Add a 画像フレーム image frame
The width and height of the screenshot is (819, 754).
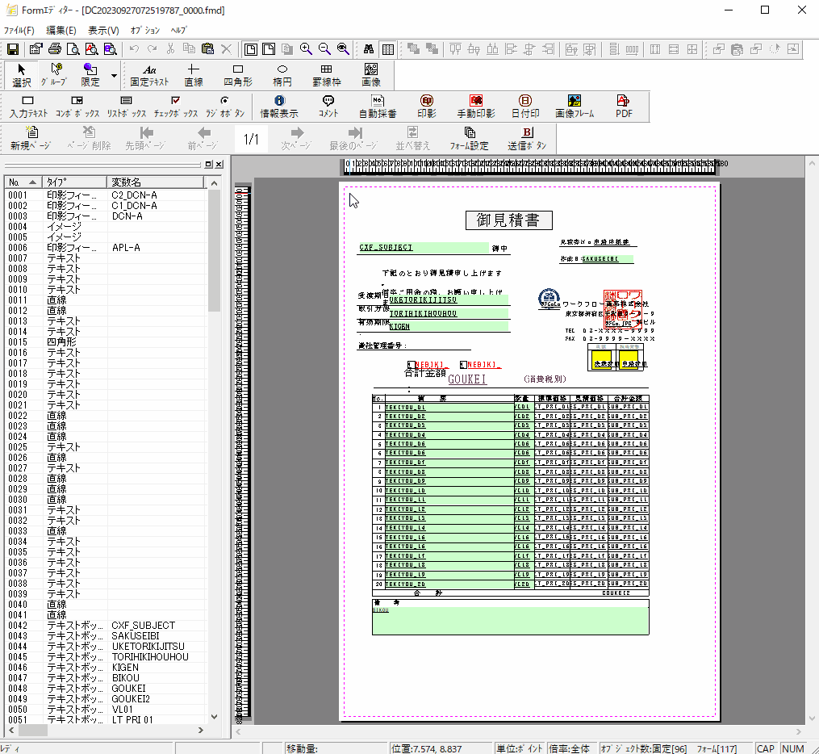tap(575, 107)
